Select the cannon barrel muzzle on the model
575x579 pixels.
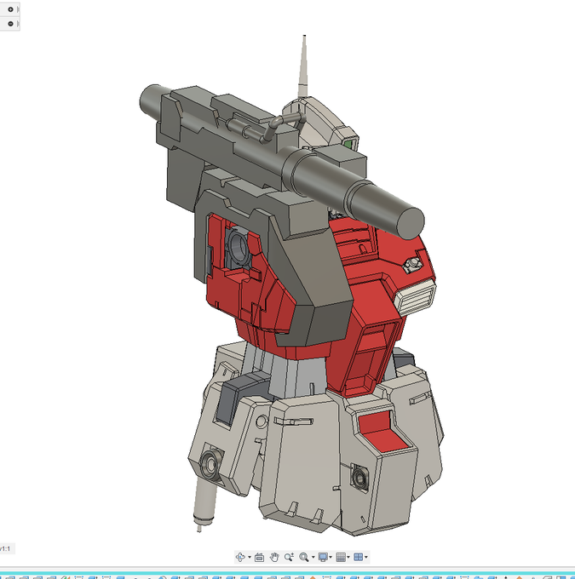[411, 223]
